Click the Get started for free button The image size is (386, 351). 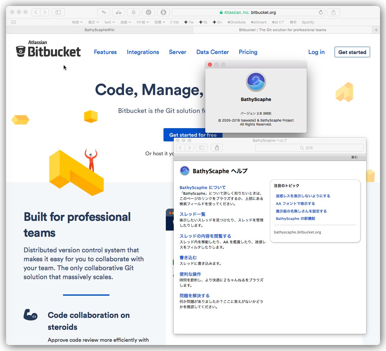coord(193,135)
